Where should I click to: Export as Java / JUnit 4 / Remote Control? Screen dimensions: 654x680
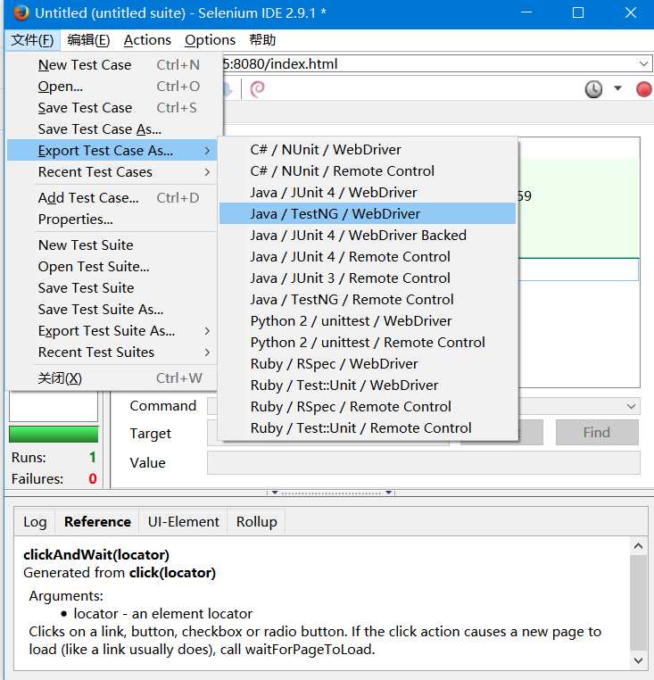point(368,257)
